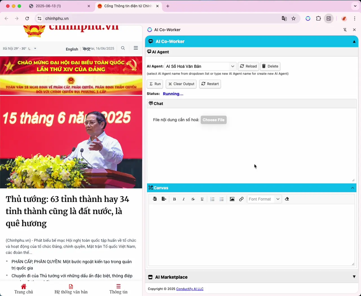The image size is (361, 296).
Task: Restart the AI agent
Action: (x=210, y=84)
